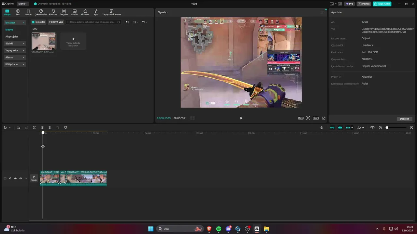Focus the media search field

[93, 22]
